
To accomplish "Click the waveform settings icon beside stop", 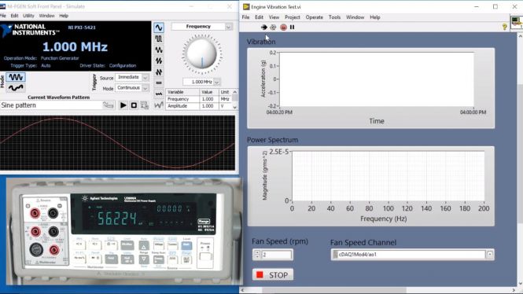I will (x=145, y=105).
